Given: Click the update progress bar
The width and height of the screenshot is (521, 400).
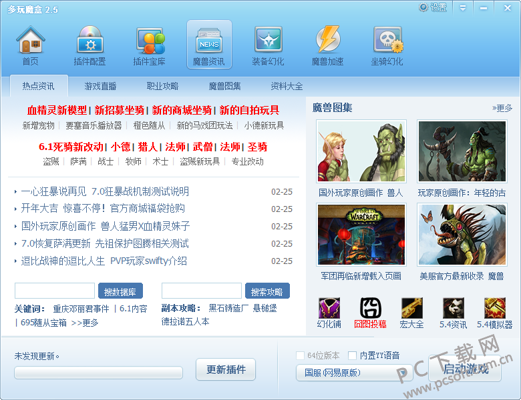Looking at the screenshot, I should click(98, 373).
